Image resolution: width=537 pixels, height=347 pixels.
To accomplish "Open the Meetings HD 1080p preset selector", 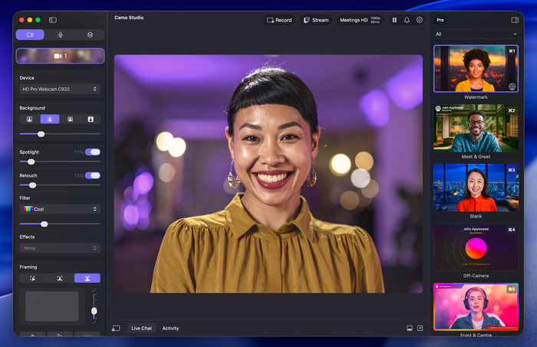I will pos(360,20).
